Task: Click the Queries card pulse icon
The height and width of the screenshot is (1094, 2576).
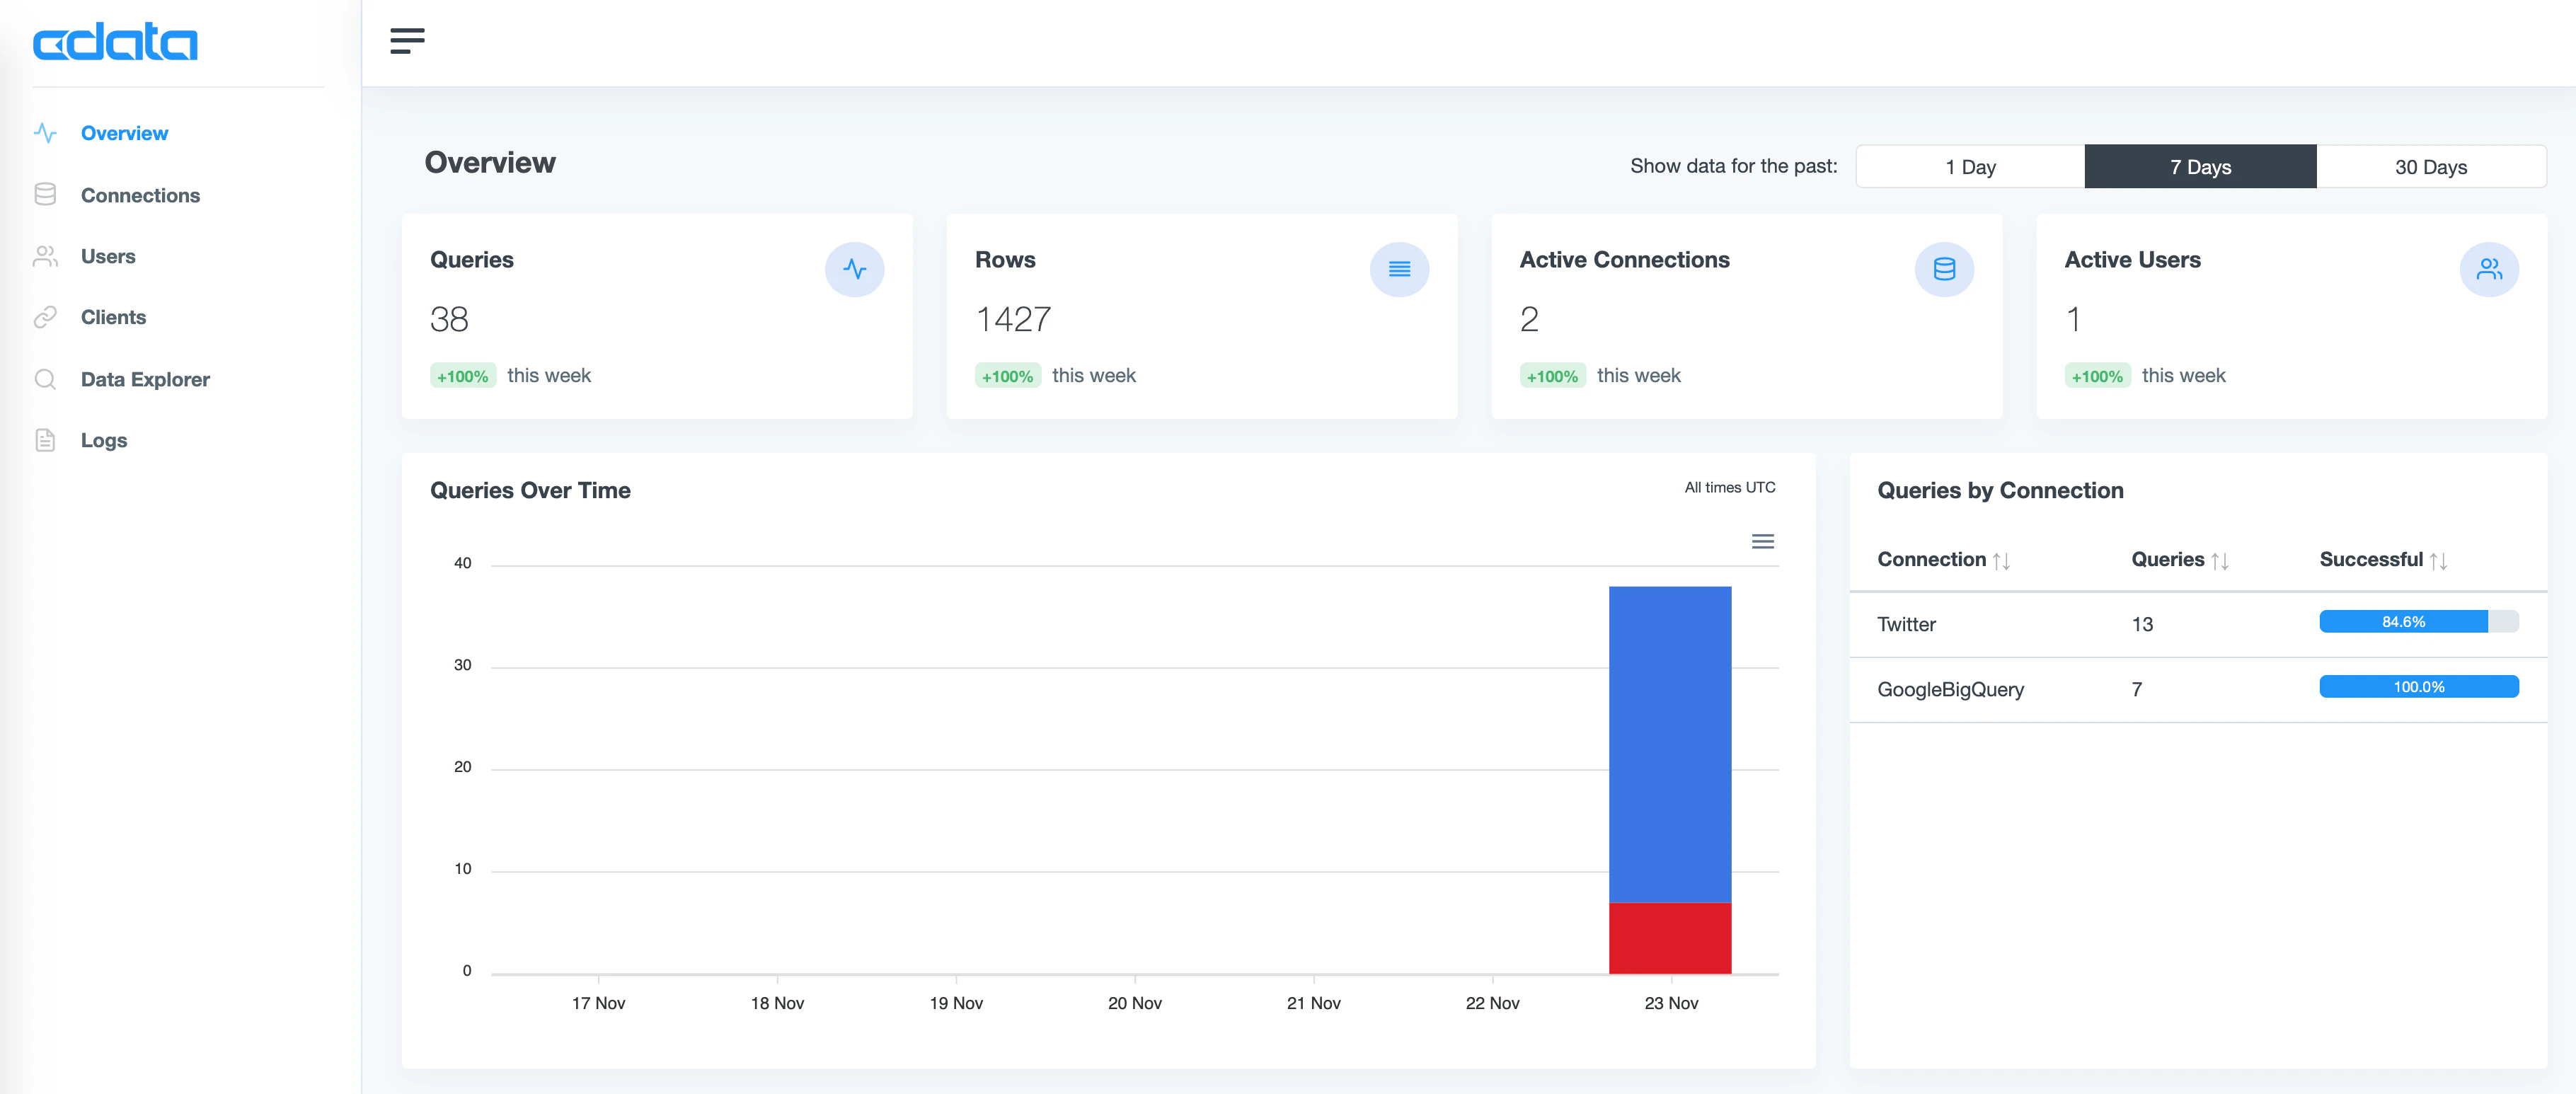Action: [854, 269]
